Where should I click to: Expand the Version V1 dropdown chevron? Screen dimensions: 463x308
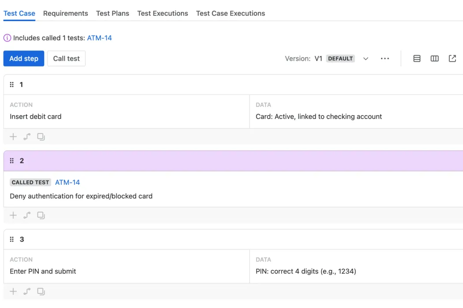366,59
